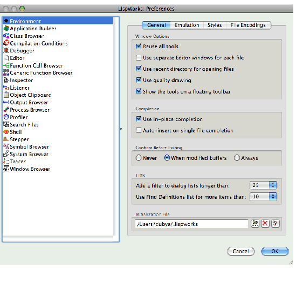Choose the Stepper boot icon
Image resolution: width=296 pixels, height=281 pixels.
(x=6, y=139)
